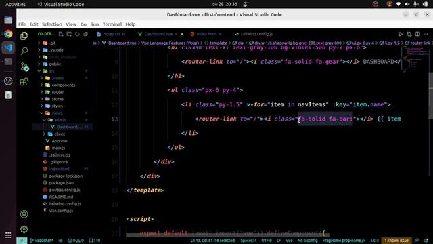This screenshot has height=244, width=433.
Task: Click the volume icon in top bar
Action: (407, 4)
